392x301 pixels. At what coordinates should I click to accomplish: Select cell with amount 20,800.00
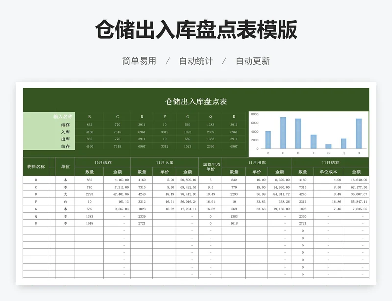[188, 180]
